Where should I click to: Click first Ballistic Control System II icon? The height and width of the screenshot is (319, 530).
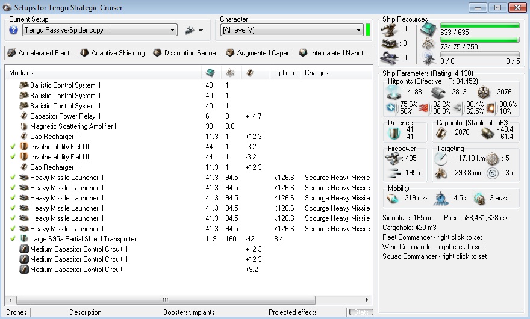pos(23,85)
